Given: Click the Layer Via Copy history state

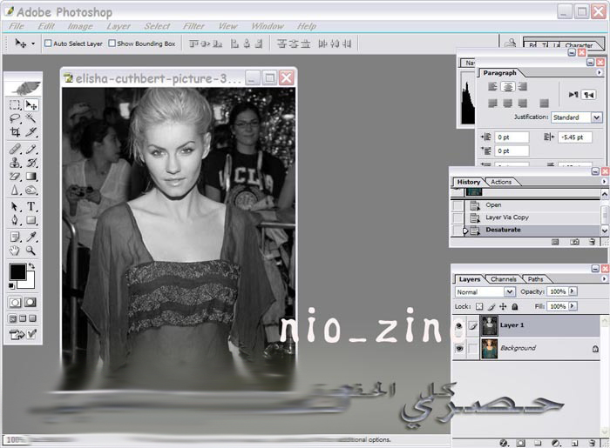Looking at the screenshot, I should pos(507,217).
